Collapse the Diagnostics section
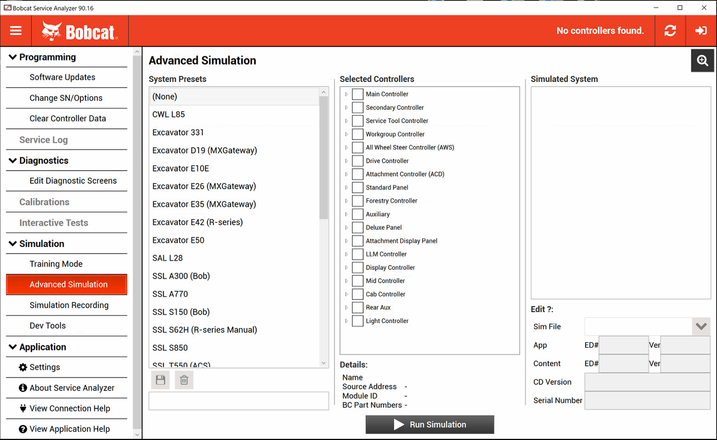The image size is (717, 440). [x=13, y=160]
